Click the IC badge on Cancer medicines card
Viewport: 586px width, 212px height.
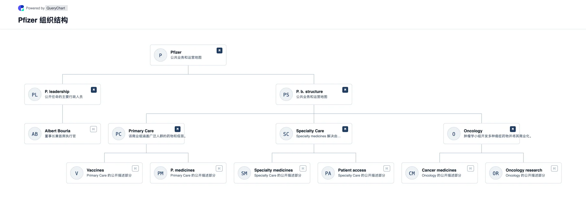coord(471,169)
